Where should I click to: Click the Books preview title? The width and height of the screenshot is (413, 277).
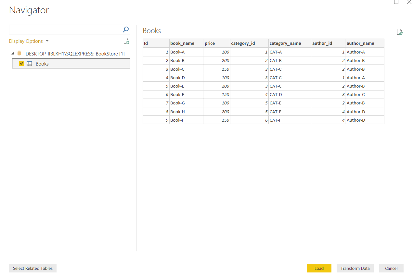[x=152, y=31]
